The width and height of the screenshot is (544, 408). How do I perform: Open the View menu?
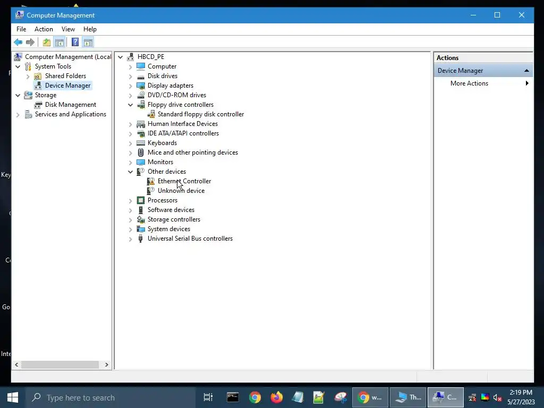pyautogui.click(x=68, y=29)
